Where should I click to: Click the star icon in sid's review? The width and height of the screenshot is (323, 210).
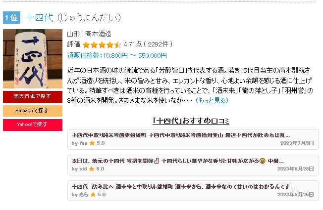pyautogui.click(x=92, y=169)
